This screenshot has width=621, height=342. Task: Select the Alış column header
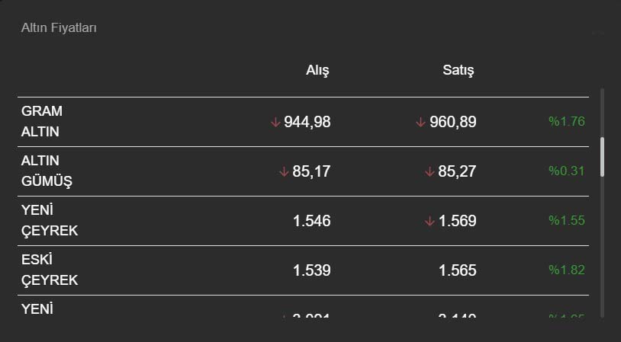click(317, 71)
